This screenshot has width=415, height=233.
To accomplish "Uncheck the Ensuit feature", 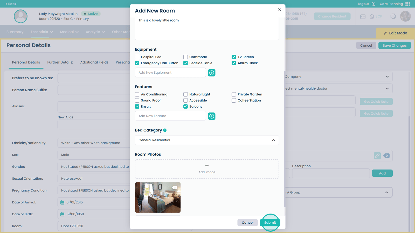I will pyautogui.click(x=137, y=107).
